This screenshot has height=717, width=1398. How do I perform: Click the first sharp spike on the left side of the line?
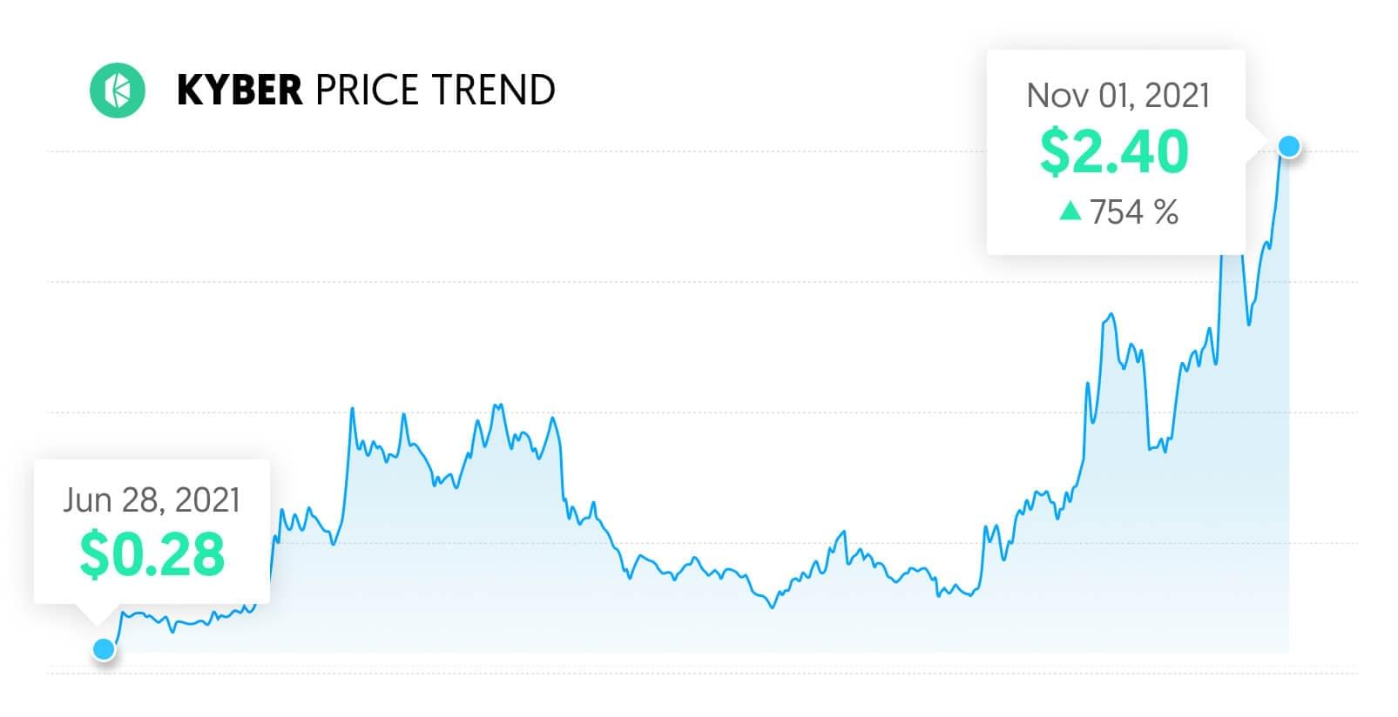pos(352,408)
